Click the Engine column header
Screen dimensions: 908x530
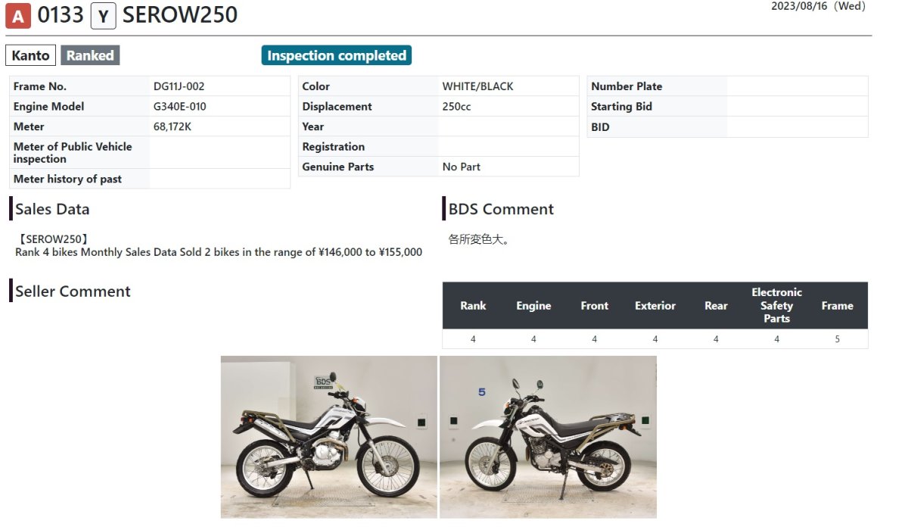tap(533, 306)
